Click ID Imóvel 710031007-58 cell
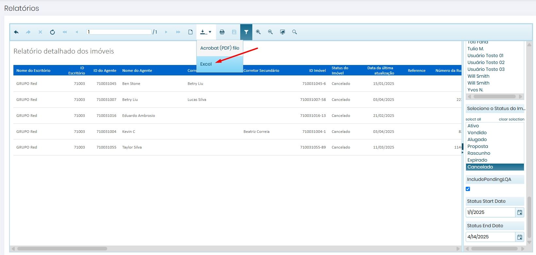This screenshot has height=255, width=536. (313, 100)
